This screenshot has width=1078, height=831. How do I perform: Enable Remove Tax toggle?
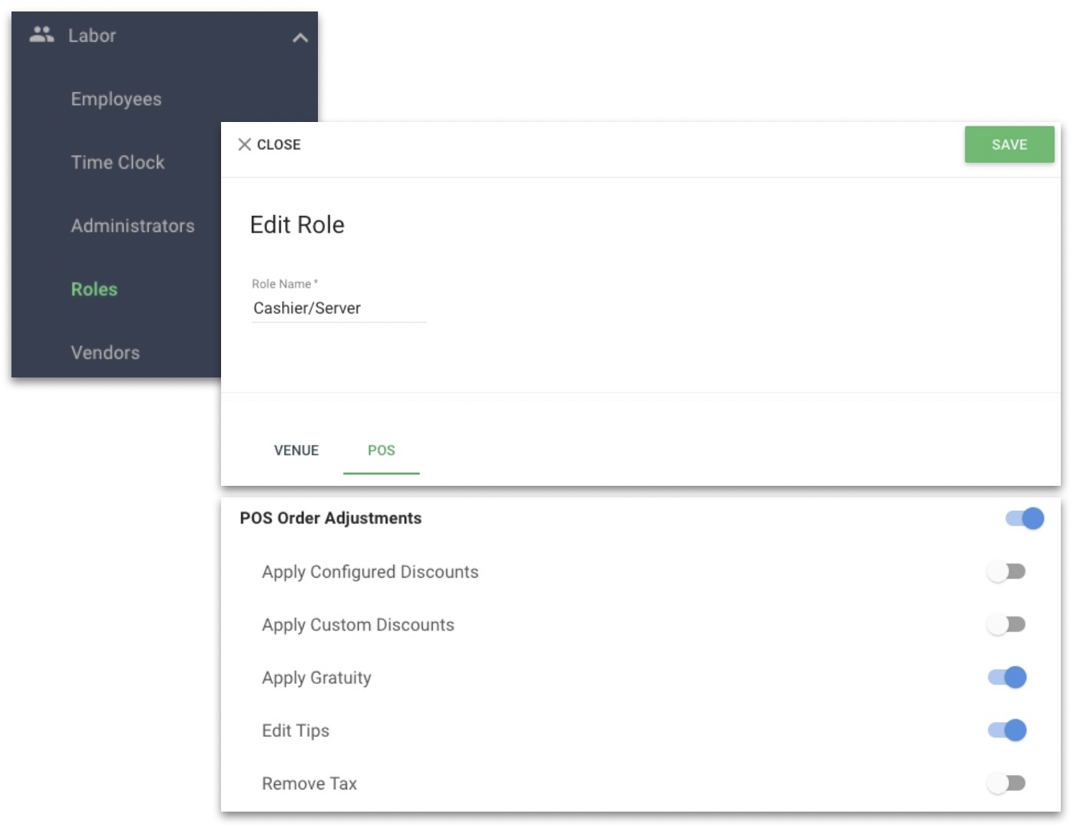click(x=1006, y=783)
